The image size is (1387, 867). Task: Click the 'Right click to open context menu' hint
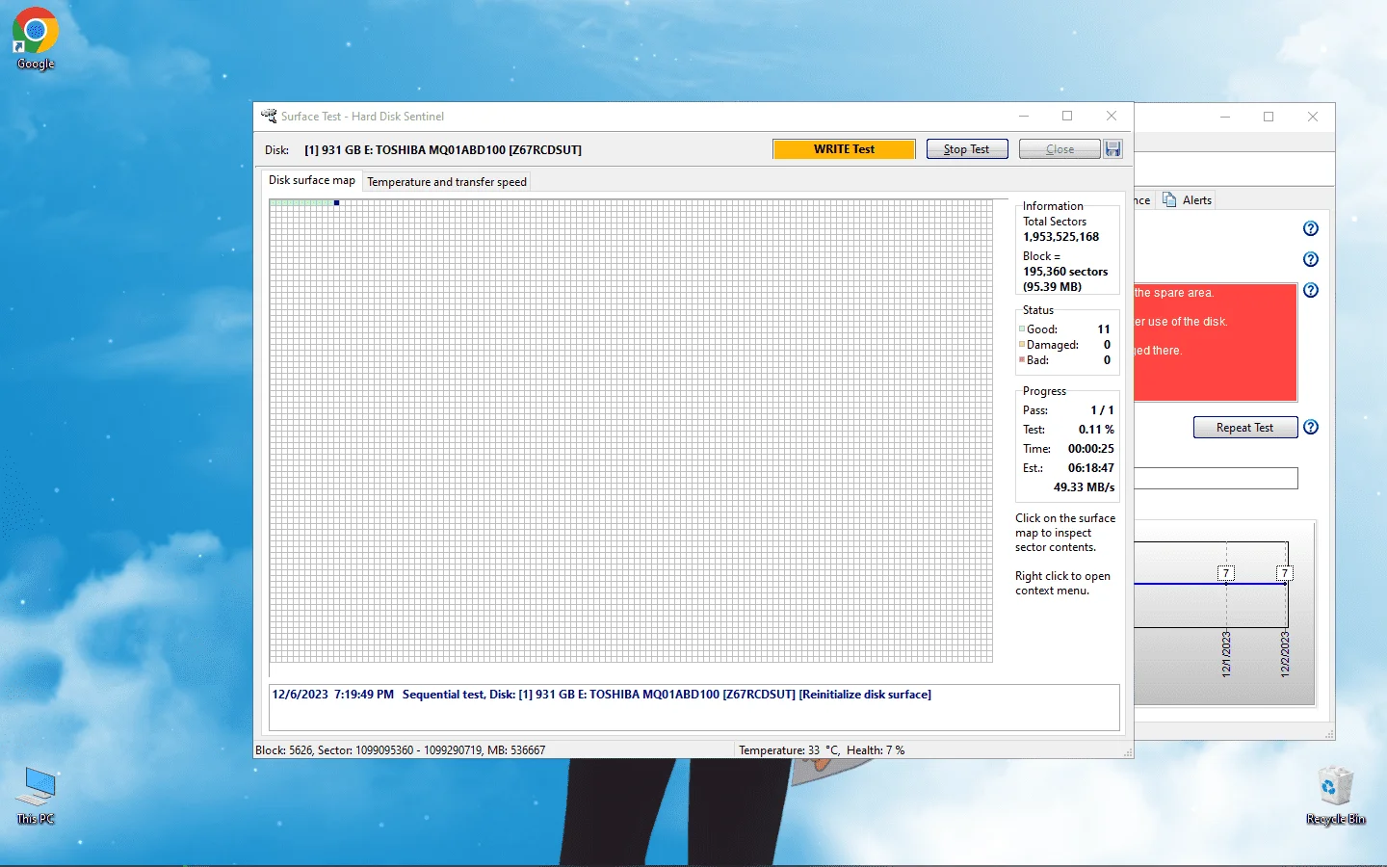tap(1062, 584)
